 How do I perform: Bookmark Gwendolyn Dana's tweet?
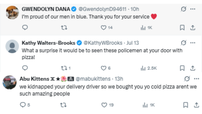tap(182, 28)
